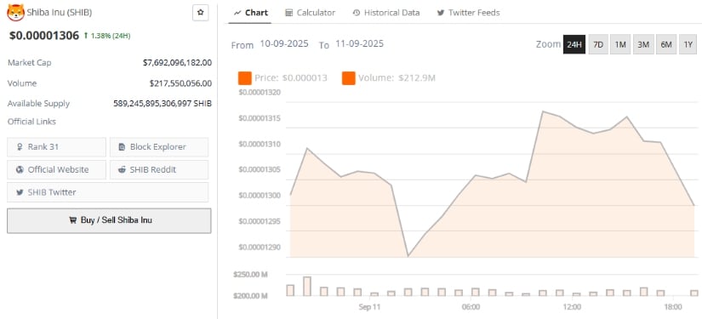The height and width of the screenshot is (319, 702).
Task: Click the Rank 31 button
Action: click(x=56, y=147)
